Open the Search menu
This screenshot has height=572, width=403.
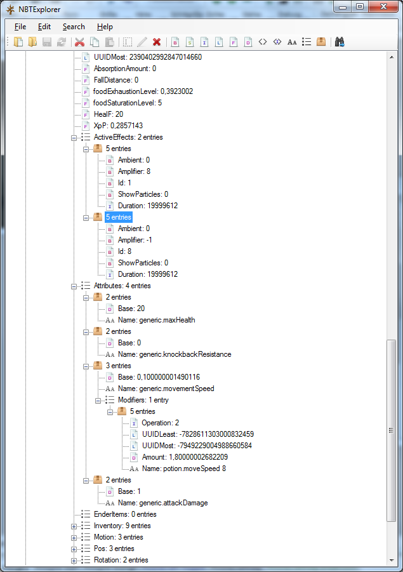click(74, 27)
